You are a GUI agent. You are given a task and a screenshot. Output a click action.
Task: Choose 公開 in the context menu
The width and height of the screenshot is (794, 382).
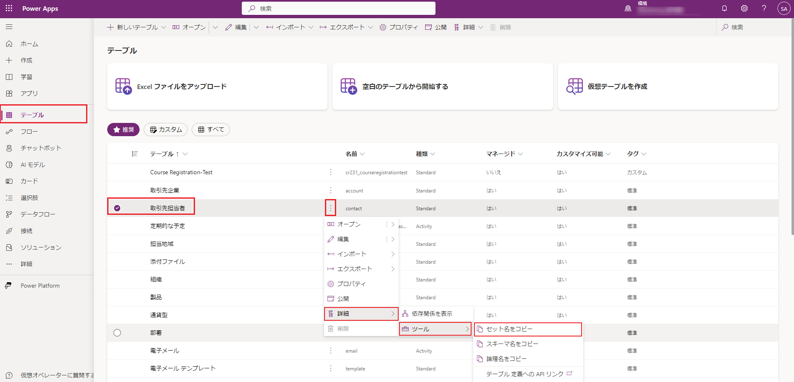[x=361, y=299]
